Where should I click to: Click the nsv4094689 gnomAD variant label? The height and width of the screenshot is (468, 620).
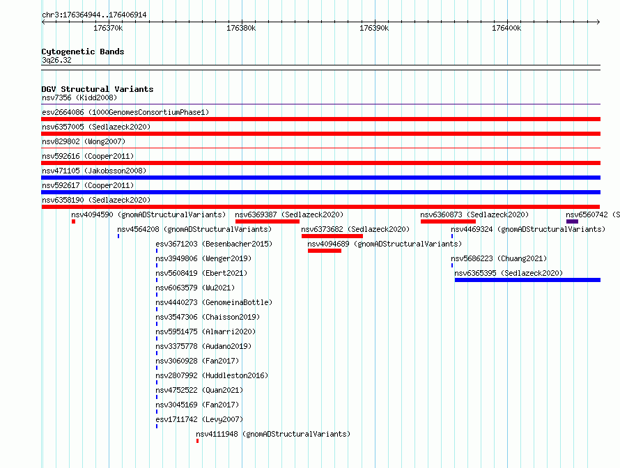(x=385, y=244)
